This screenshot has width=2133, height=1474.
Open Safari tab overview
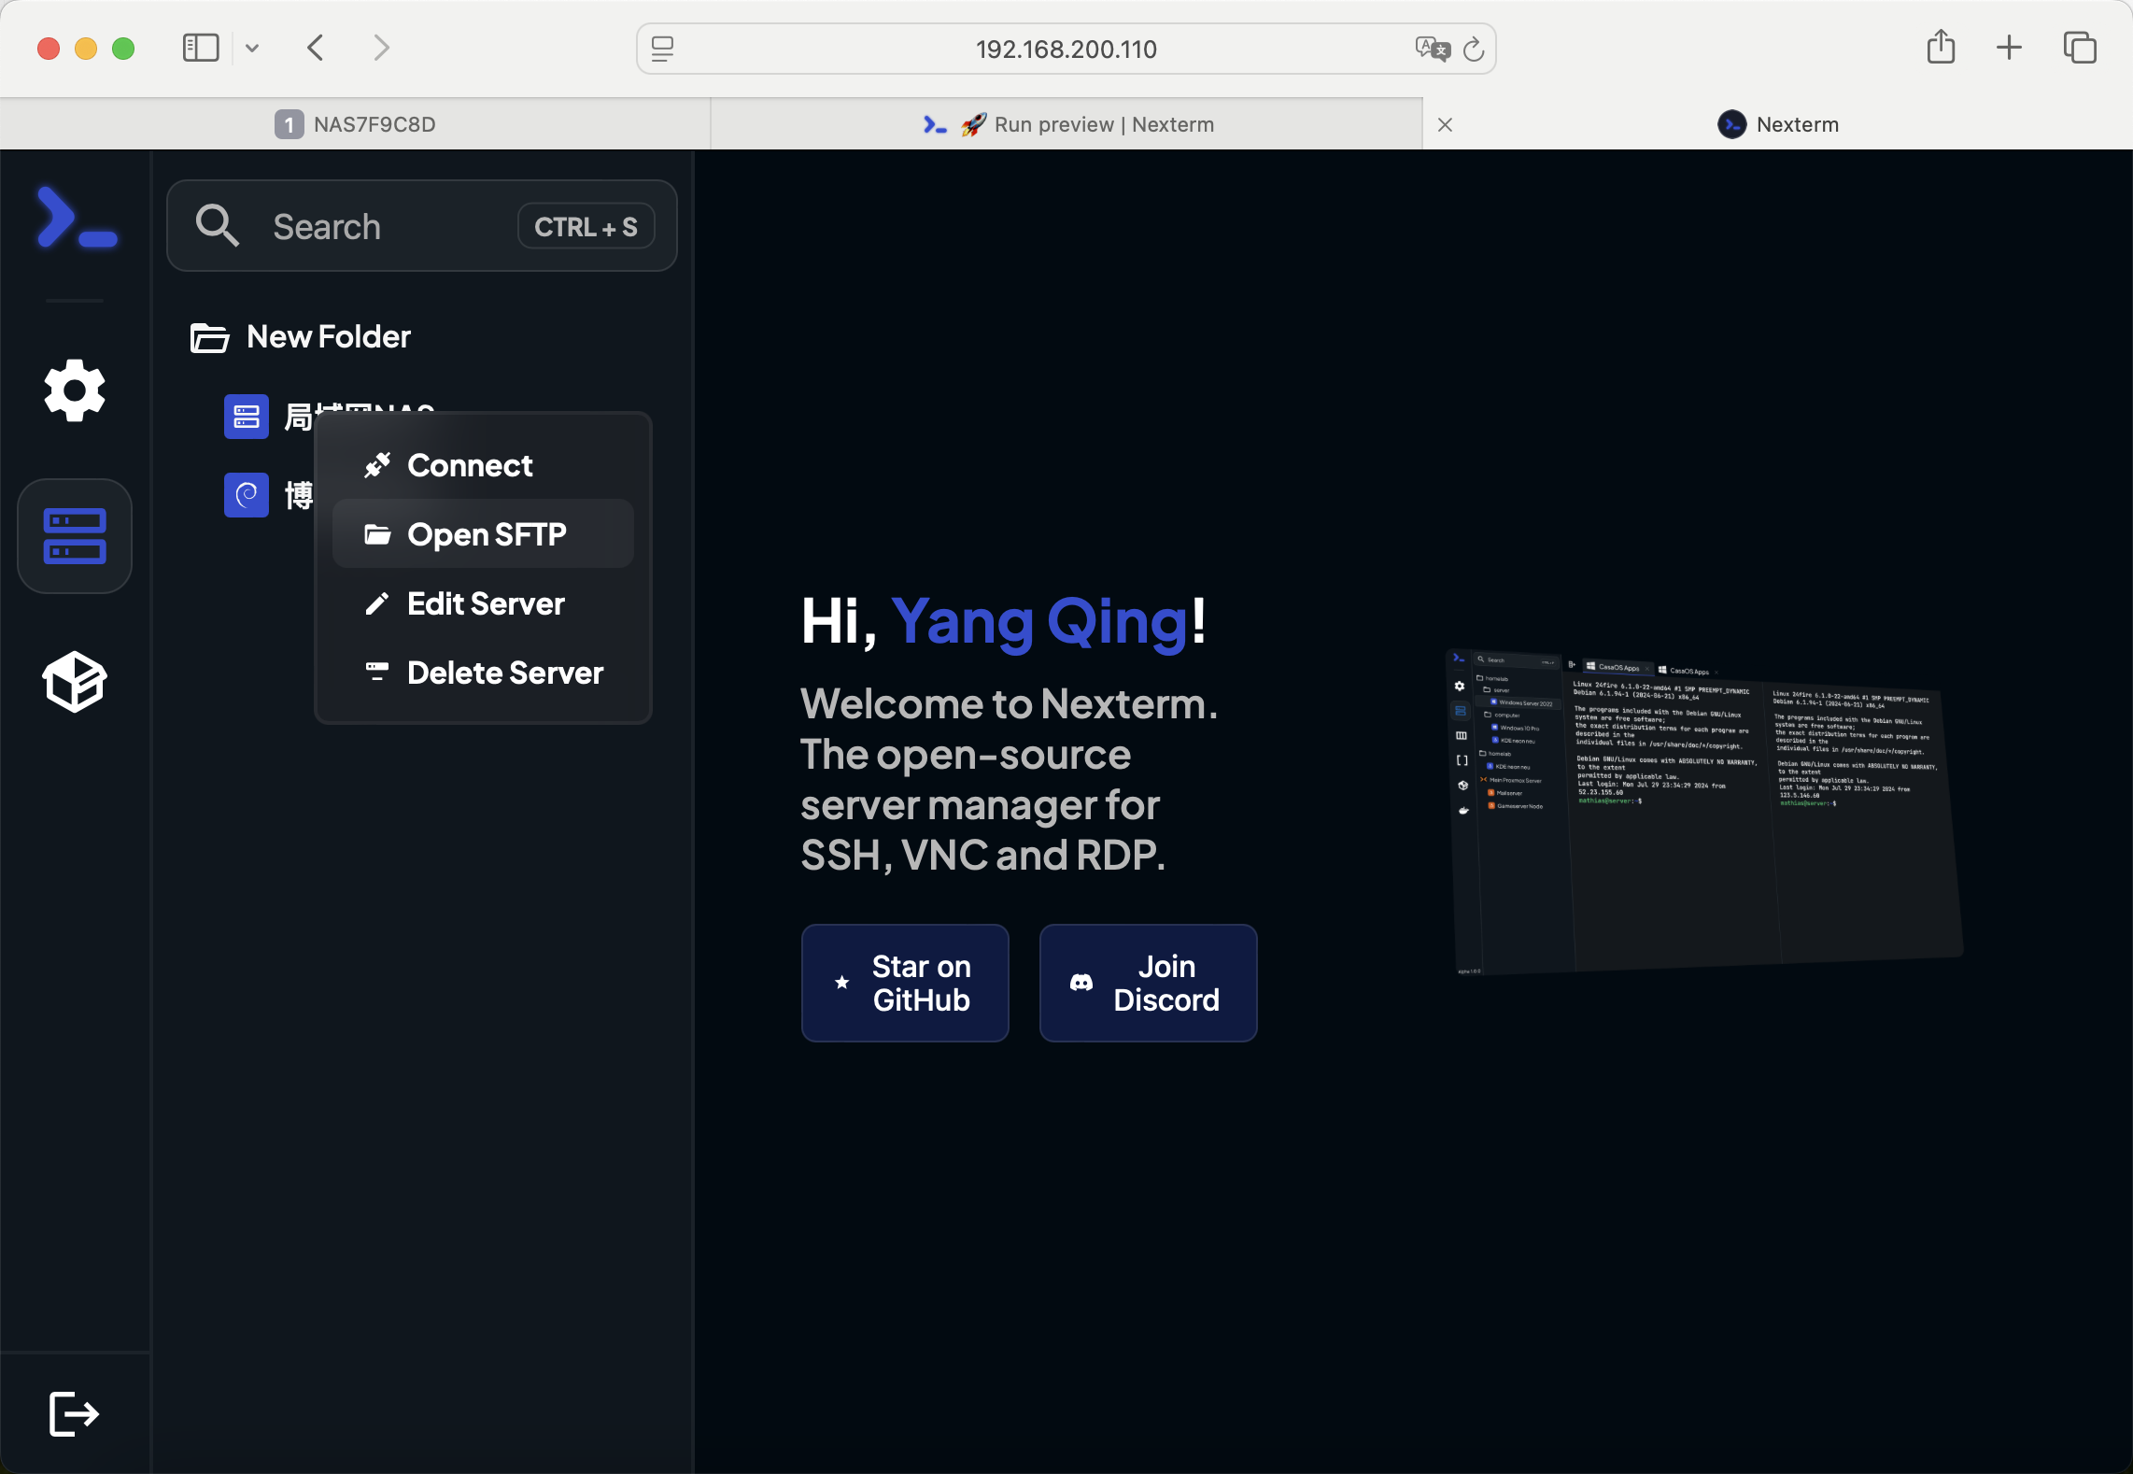[x=2080, y=49]
